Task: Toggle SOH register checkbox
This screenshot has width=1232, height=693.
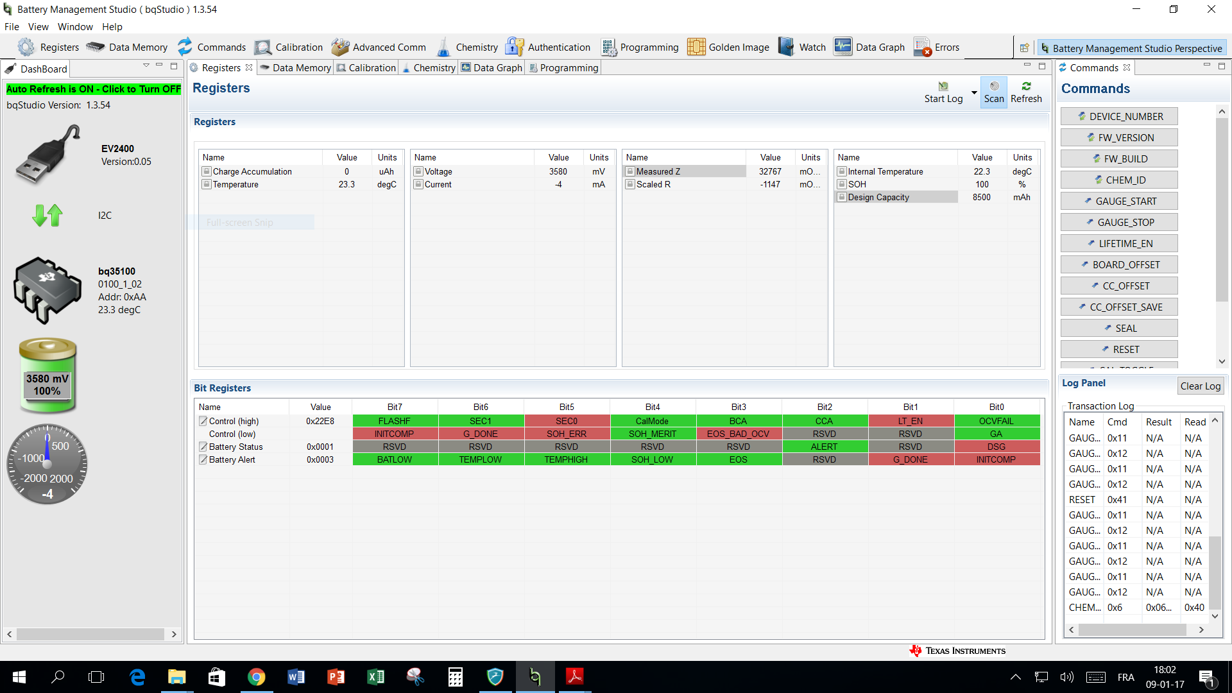Action: point(842,184)
